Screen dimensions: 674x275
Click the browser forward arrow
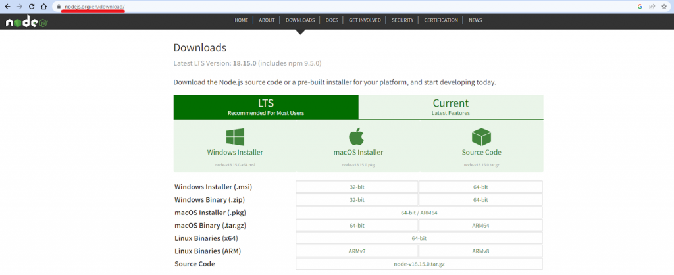[18, 6]
